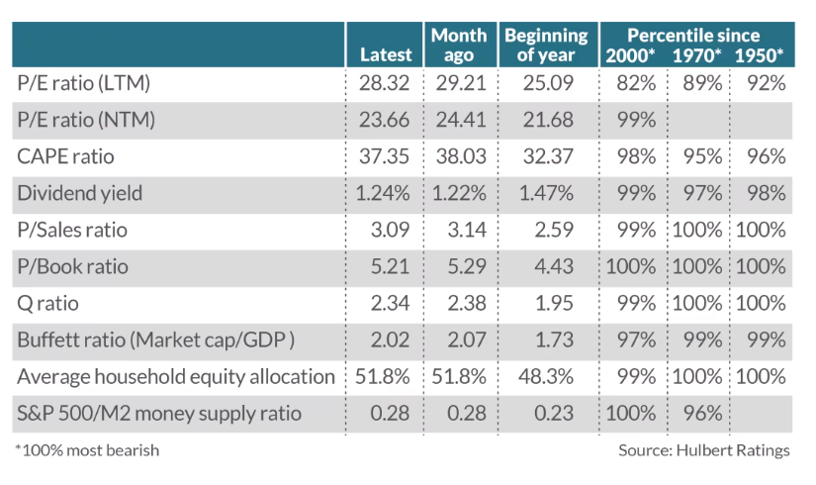Click the '2000*' percentile column header

(631, 54)
